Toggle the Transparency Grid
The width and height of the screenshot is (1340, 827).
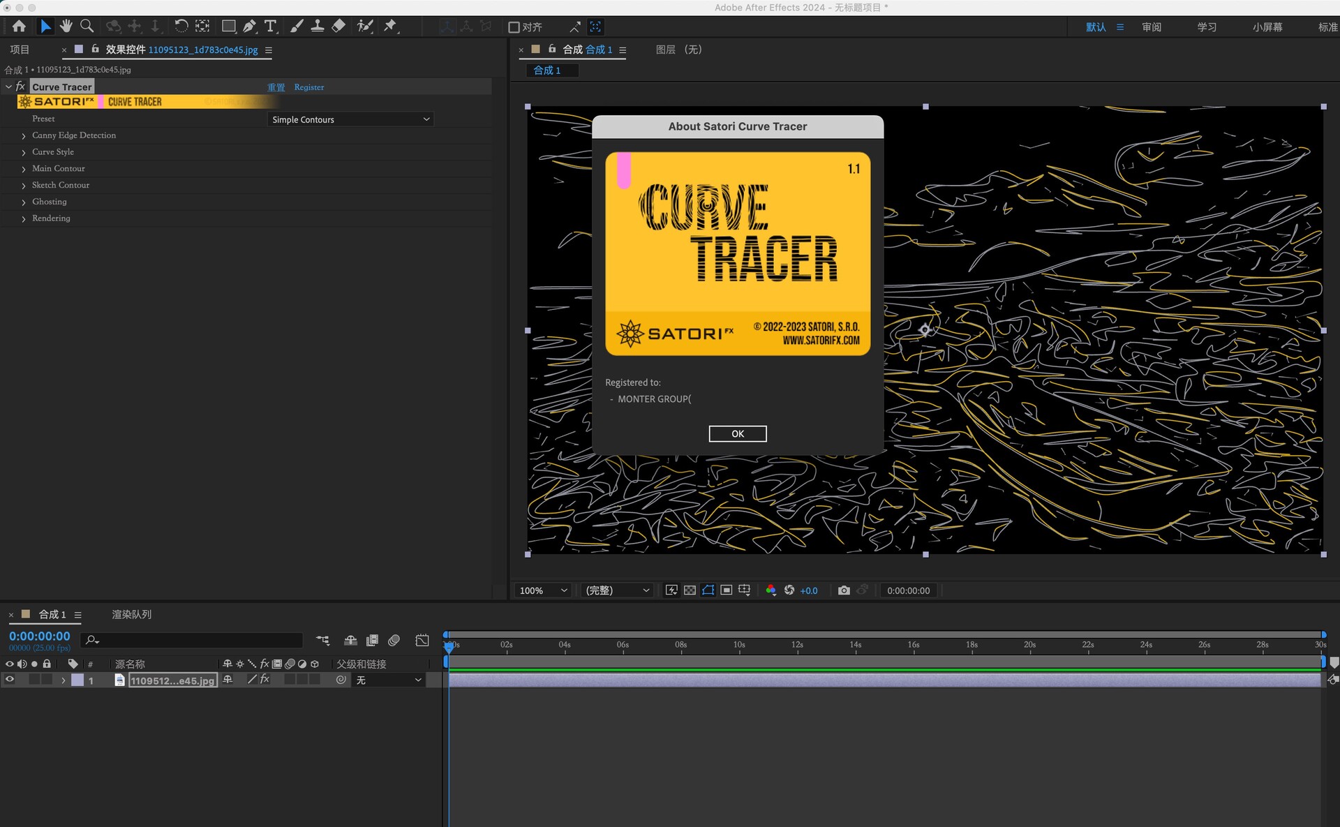click(x=690, y=590)
